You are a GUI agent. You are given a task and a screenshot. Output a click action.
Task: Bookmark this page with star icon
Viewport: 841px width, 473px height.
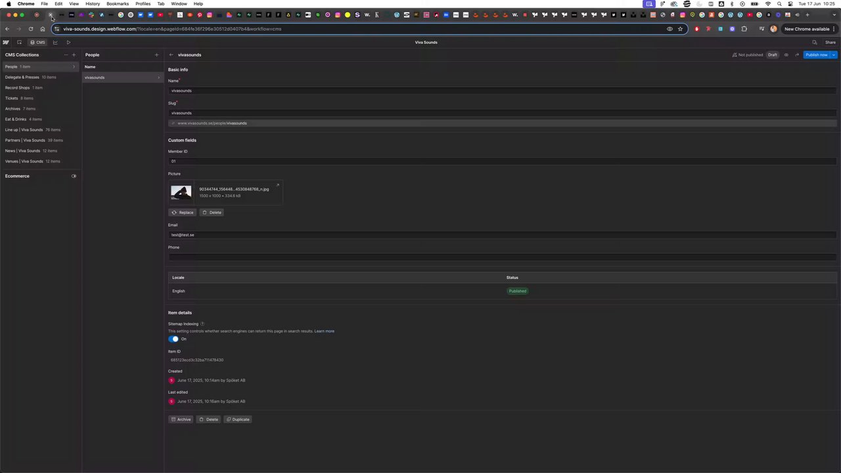point(680,29)
